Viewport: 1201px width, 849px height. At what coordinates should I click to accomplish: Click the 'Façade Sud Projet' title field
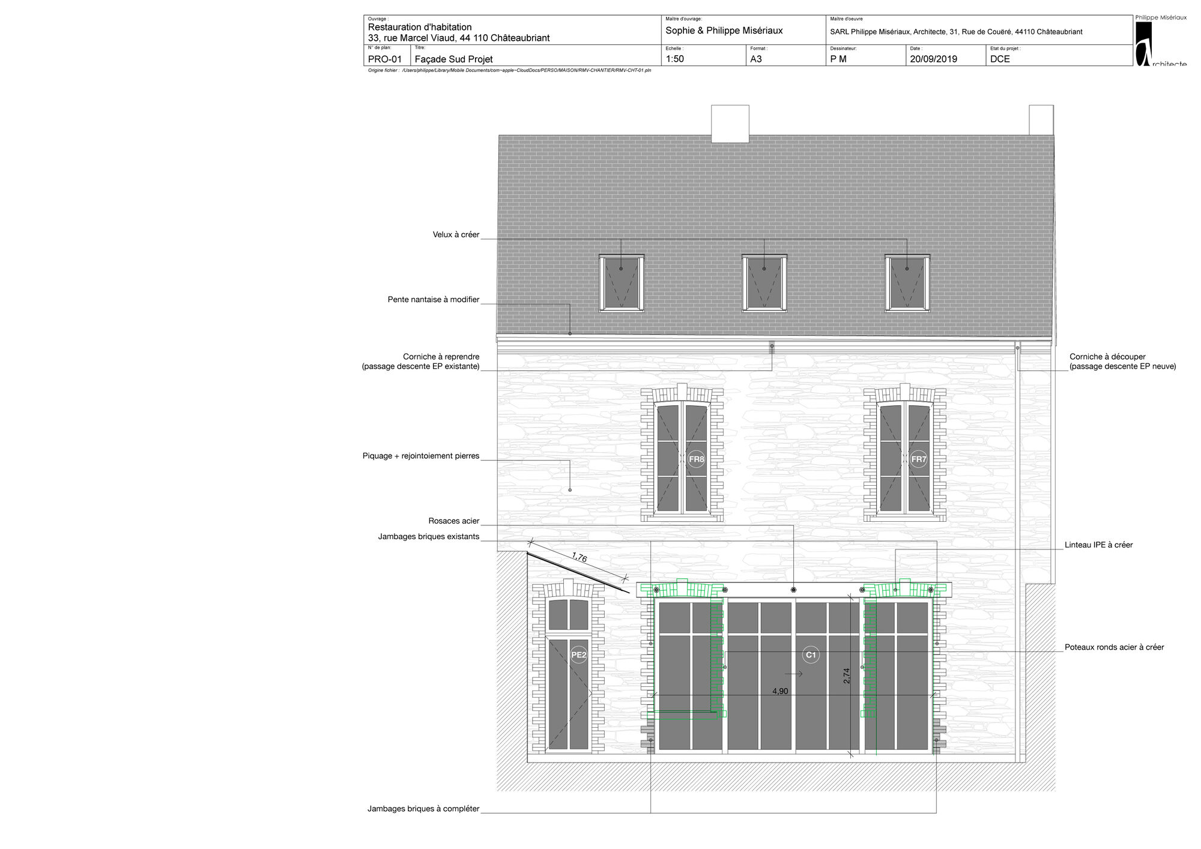point(453,59)
